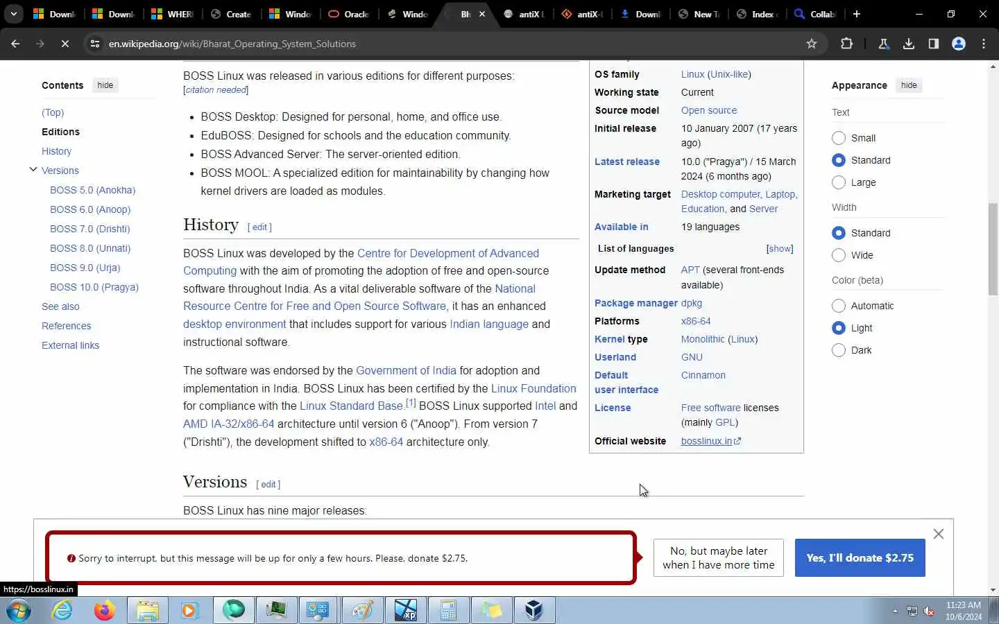Switch to the Collab tab

pos(816,14)
